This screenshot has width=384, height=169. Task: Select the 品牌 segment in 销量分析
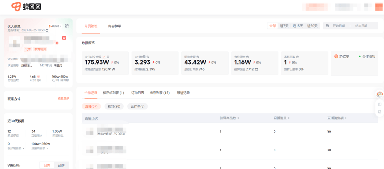(61, 165)
